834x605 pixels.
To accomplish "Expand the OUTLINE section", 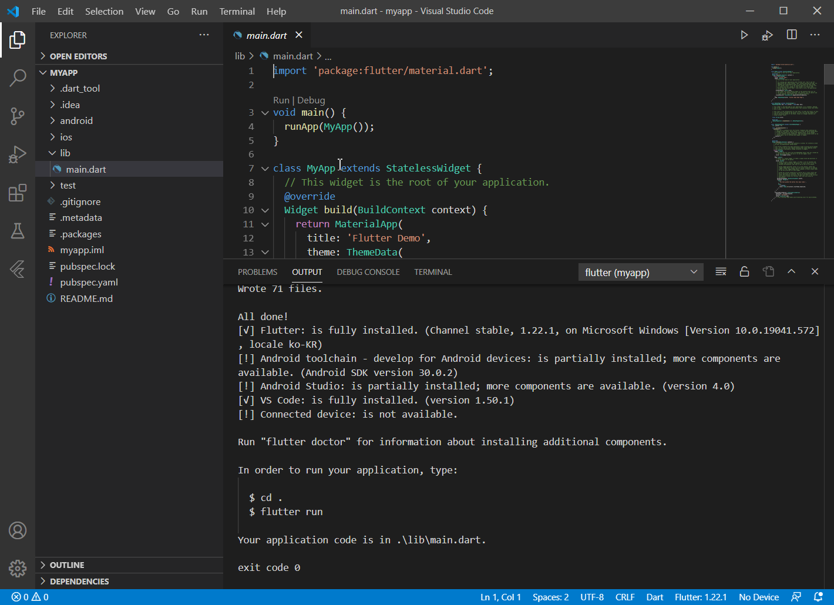I will coord(129,564).
